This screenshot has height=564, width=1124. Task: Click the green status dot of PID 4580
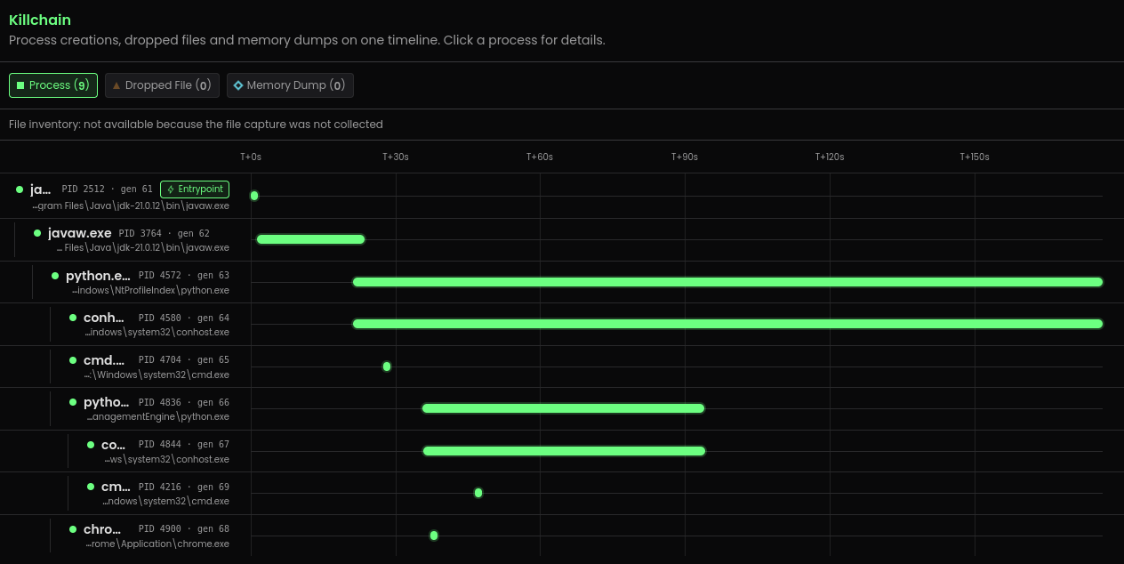(x=73, y=318)
